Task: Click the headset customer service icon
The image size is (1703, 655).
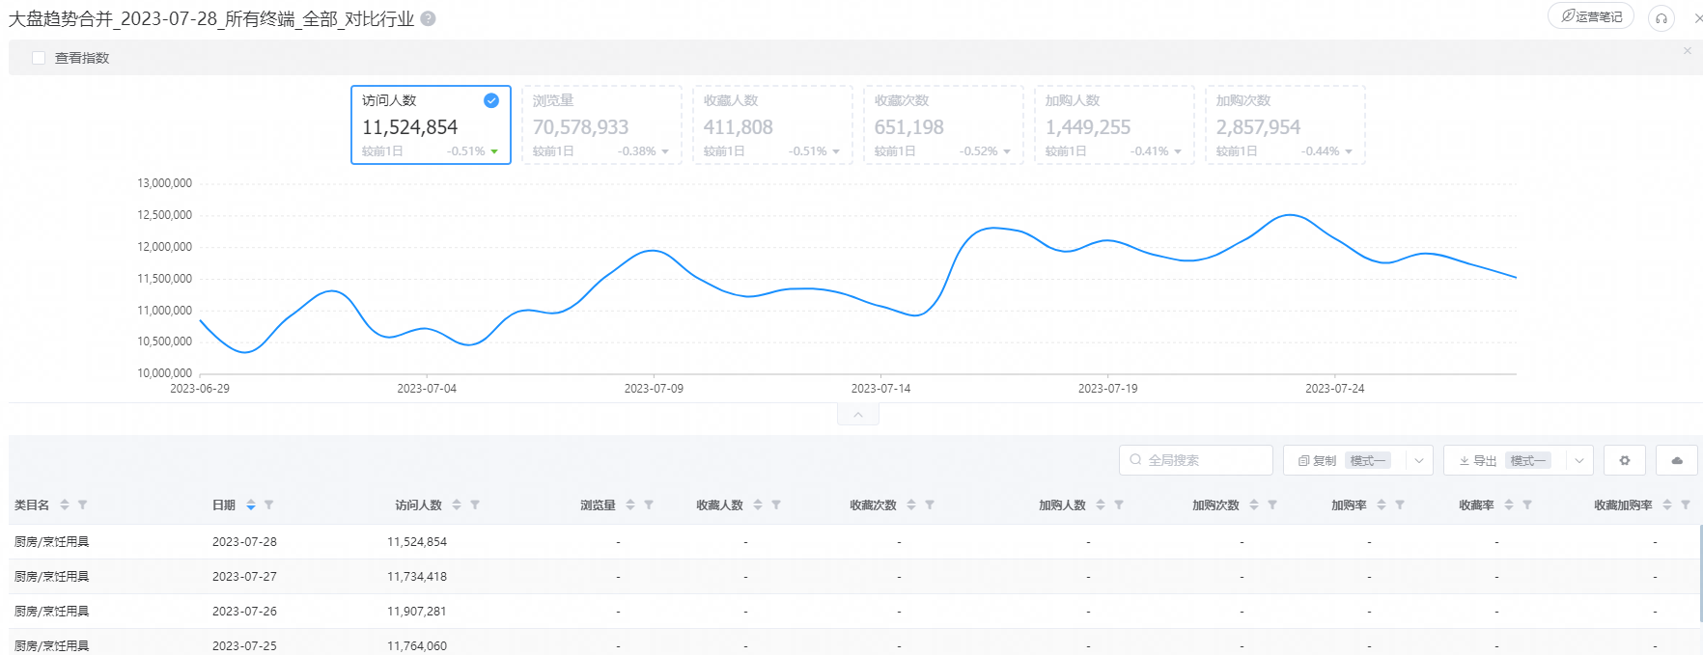Action: point(1661,18)
